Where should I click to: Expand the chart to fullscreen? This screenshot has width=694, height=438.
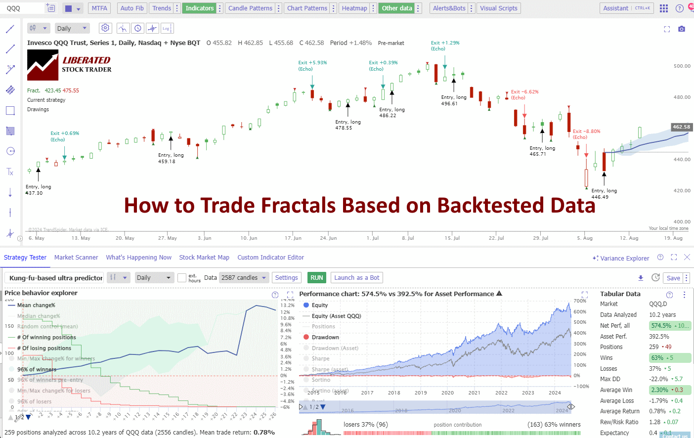(667, 29)
